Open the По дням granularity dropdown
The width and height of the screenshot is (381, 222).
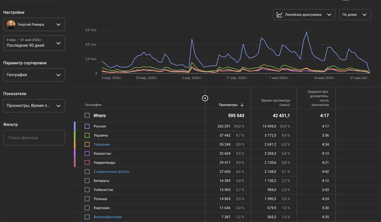coord(355,15)
